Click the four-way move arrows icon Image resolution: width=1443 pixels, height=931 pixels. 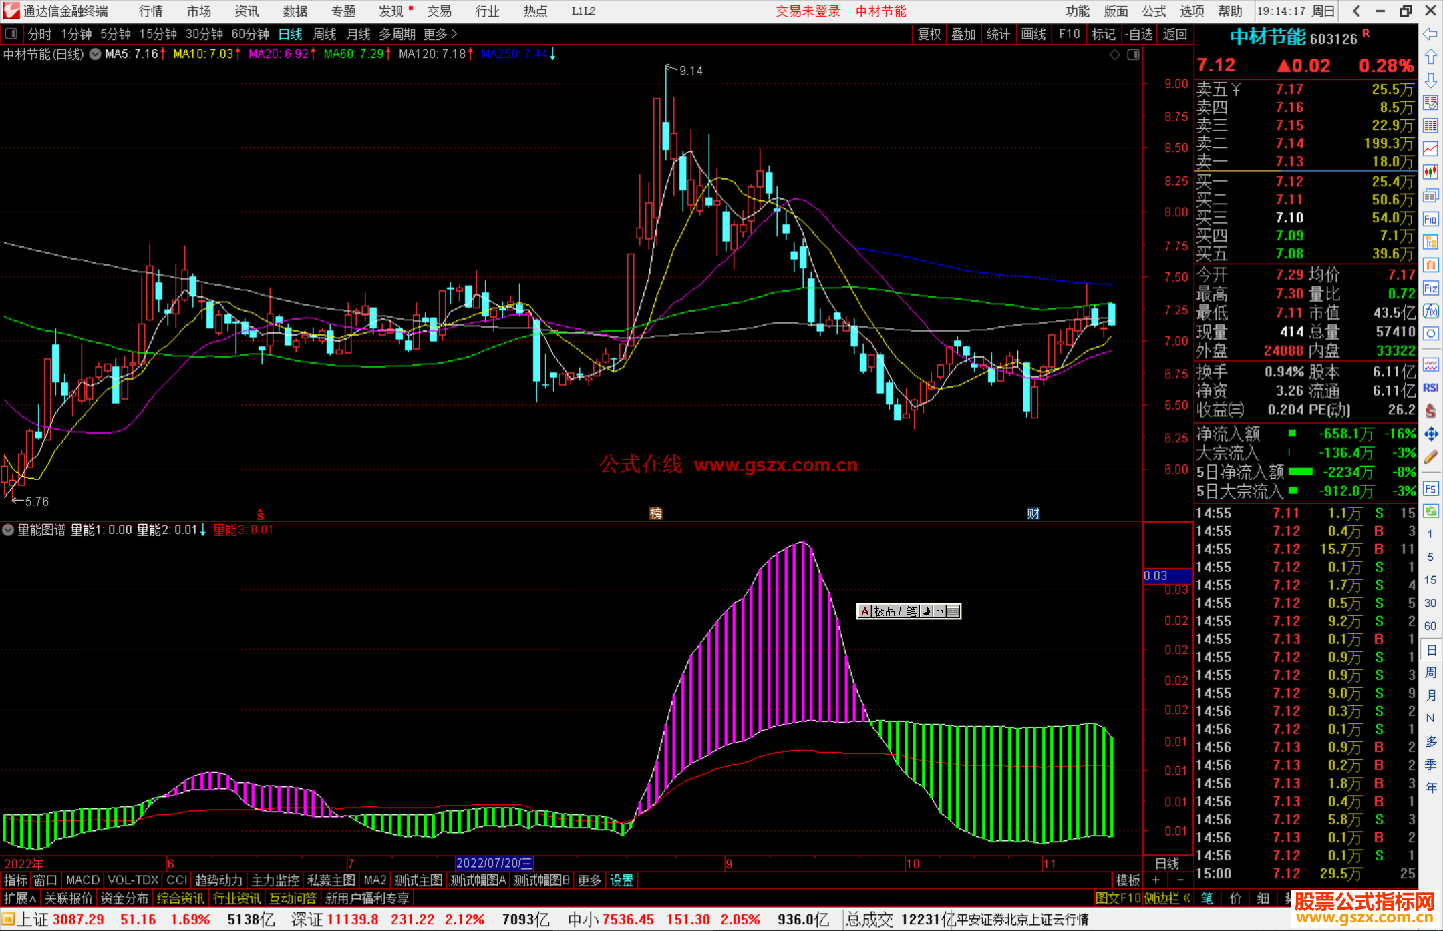(x=1430, y=434)
